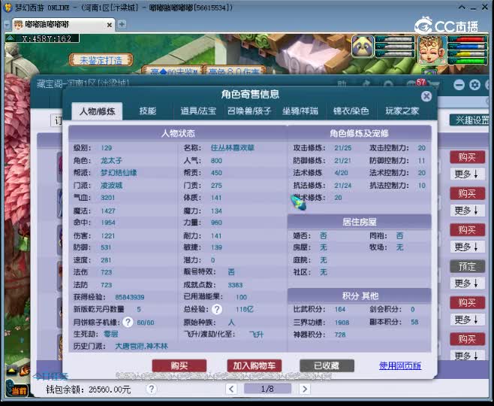494x406 pixels.
Task: Click the 获得经验 value 85843939
Action: (129, 297)
